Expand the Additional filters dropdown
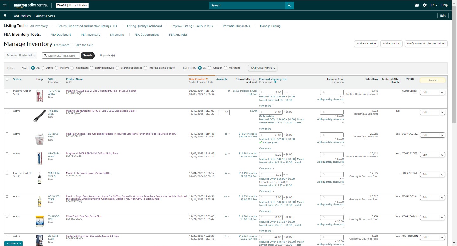The width and height of the screenshot is (457, 246). coord(262,68)
